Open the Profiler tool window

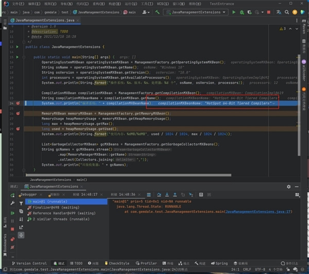146,263
